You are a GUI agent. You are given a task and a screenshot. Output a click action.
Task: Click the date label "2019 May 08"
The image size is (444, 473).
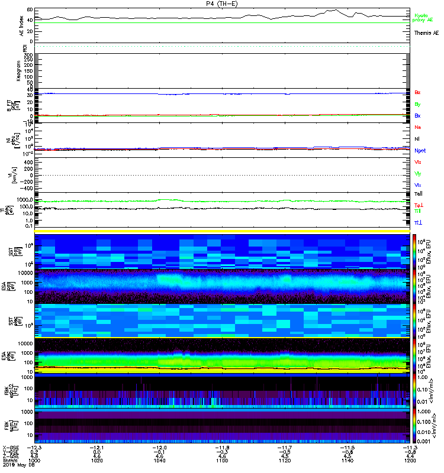click(19, 465)
